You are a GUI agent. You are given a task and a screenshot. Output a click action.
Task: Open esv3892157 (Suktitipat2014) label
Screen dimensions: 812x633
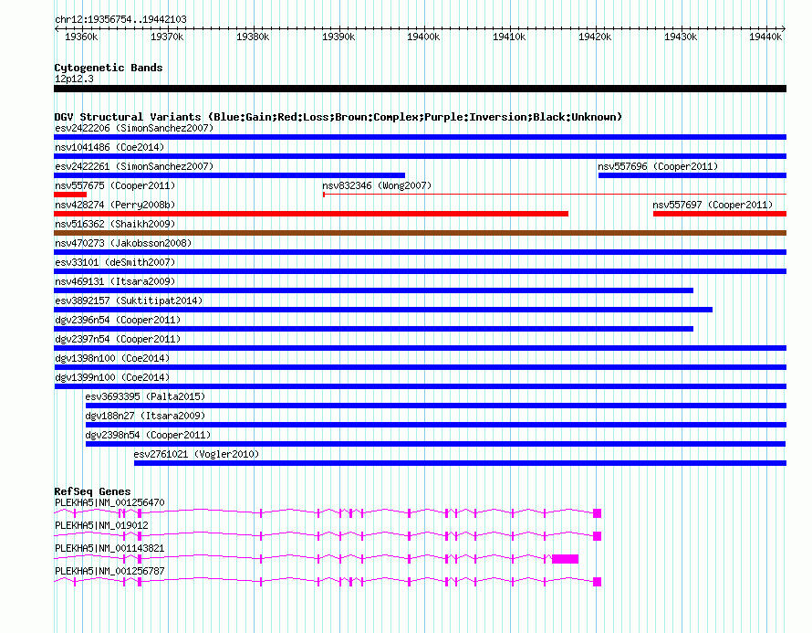129,301
